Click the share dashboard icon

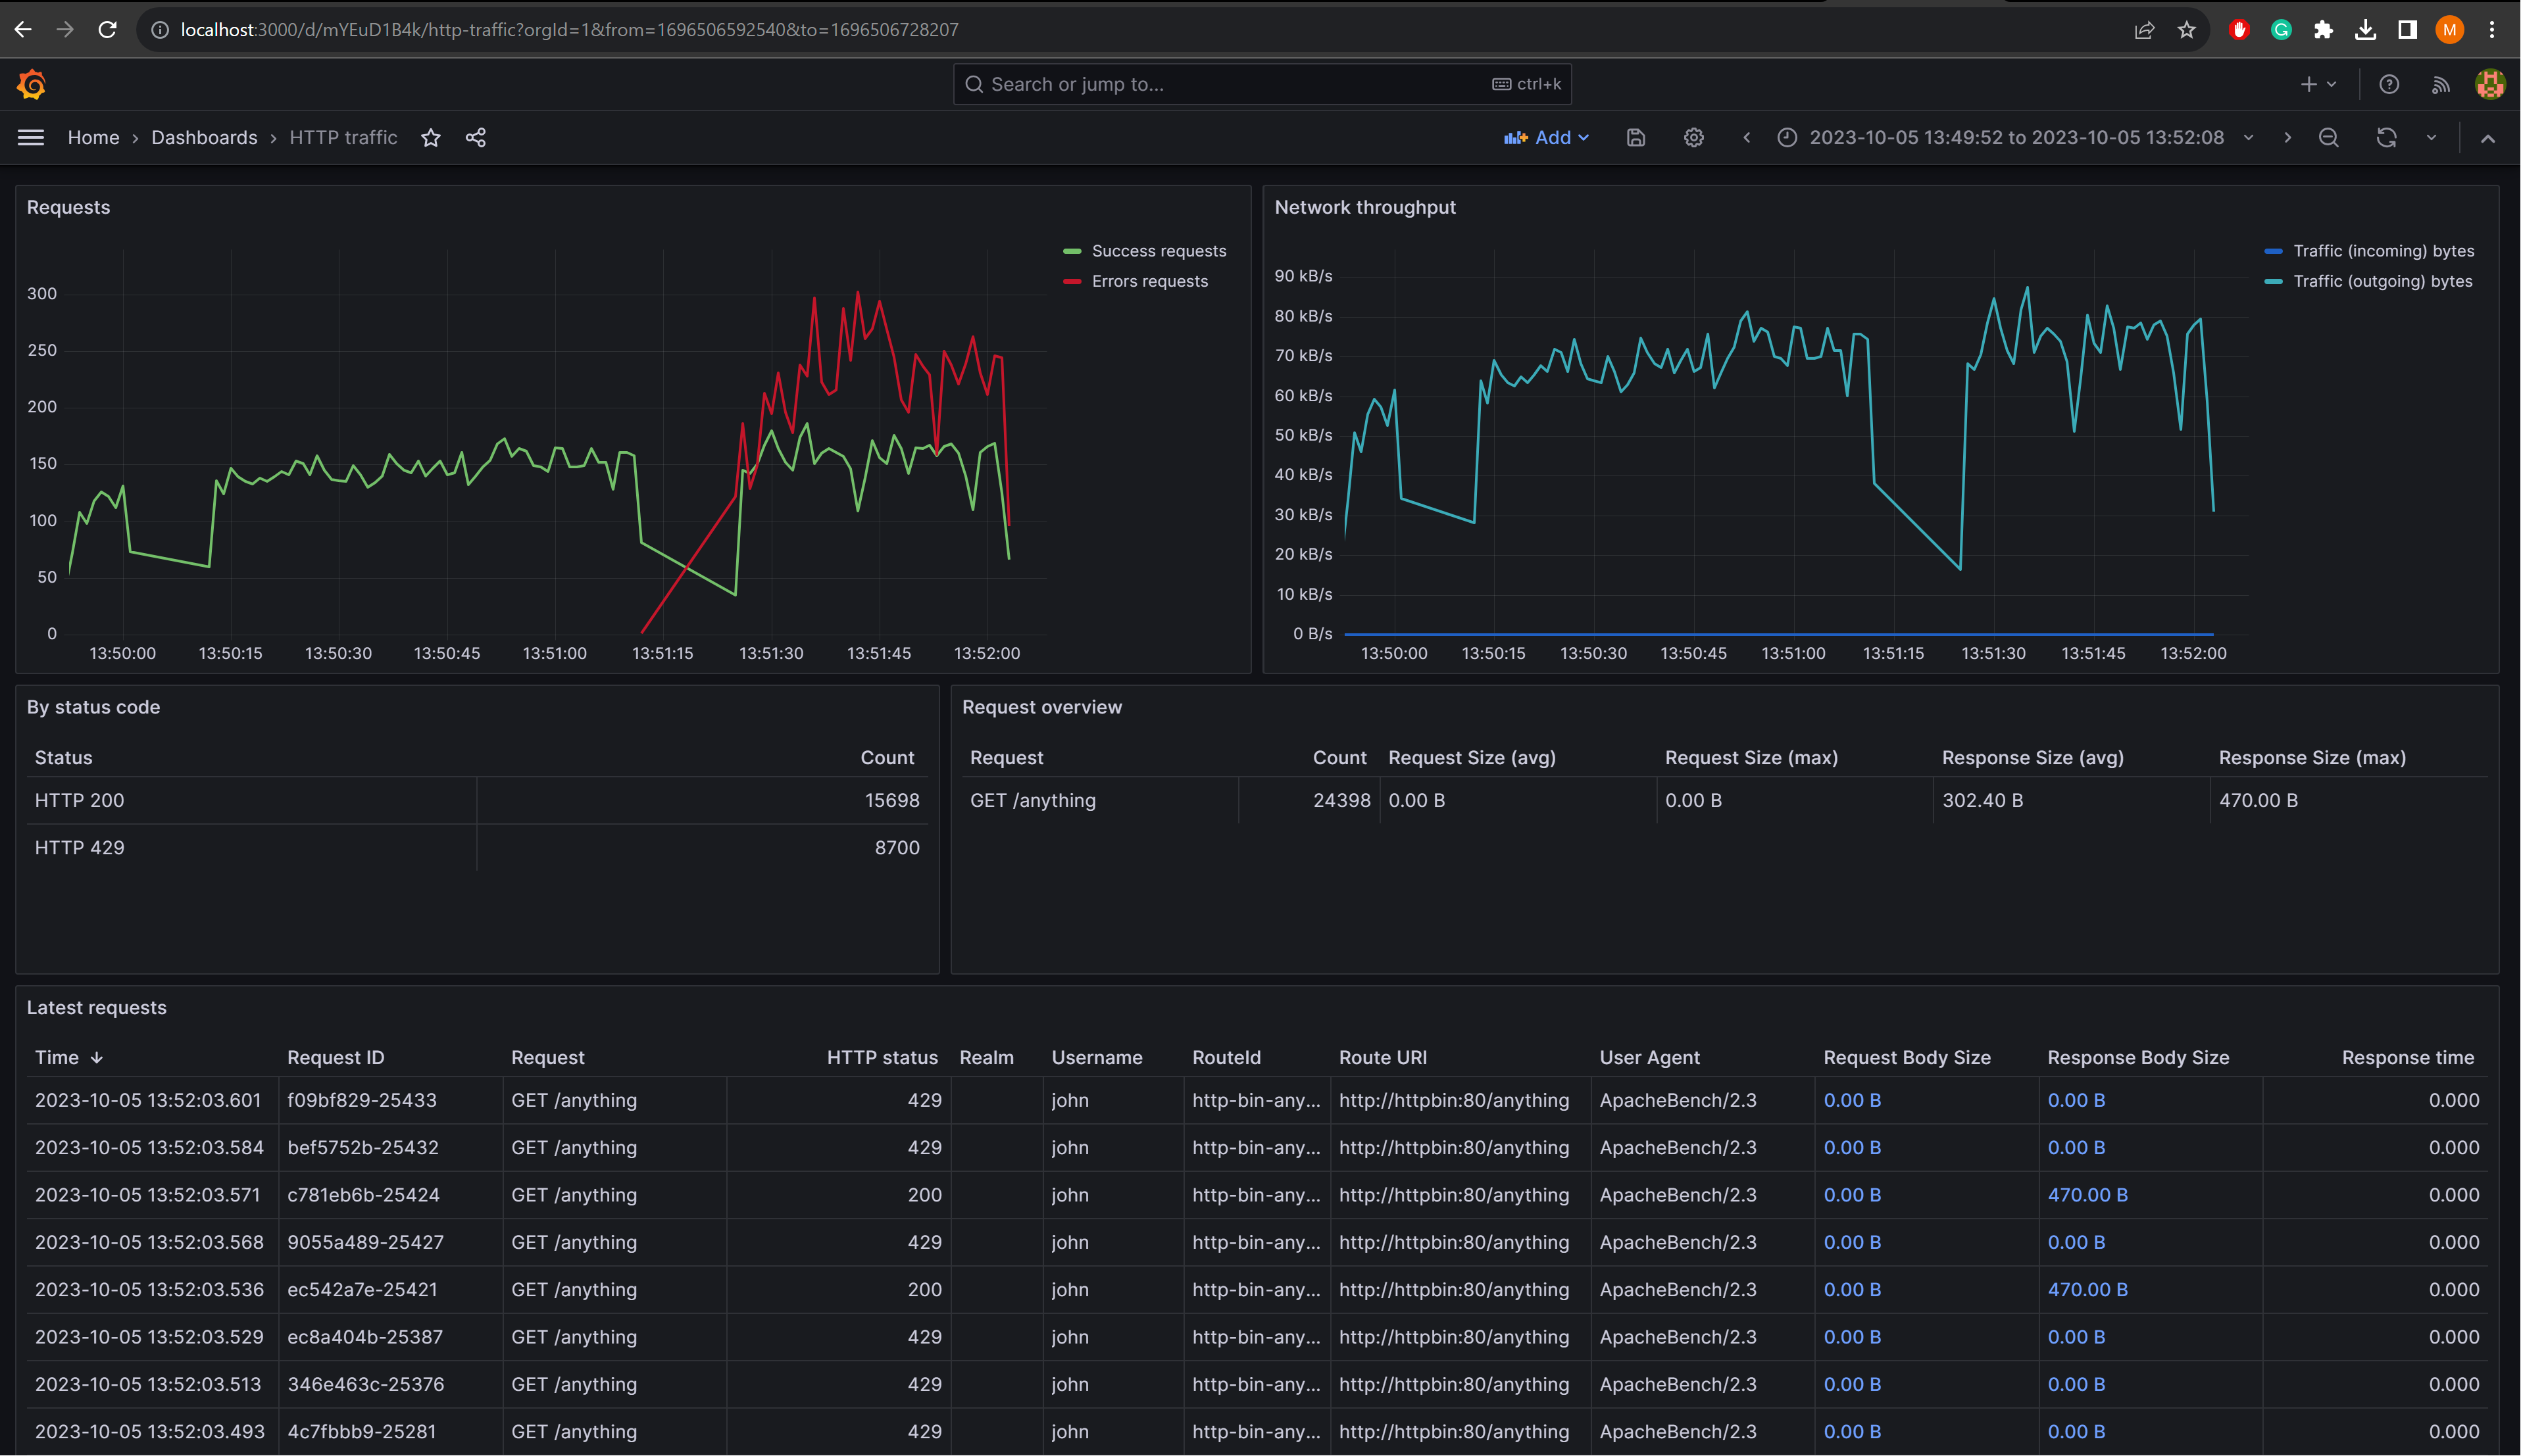tap(476, 138)
